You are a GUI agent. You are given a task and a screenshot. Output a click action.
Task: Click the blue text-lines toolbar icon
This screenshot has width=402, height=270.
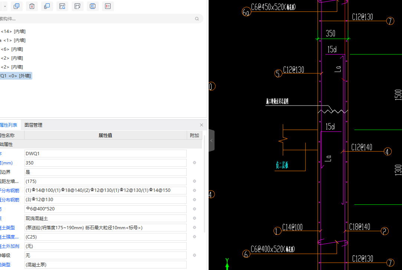[92, 6]
